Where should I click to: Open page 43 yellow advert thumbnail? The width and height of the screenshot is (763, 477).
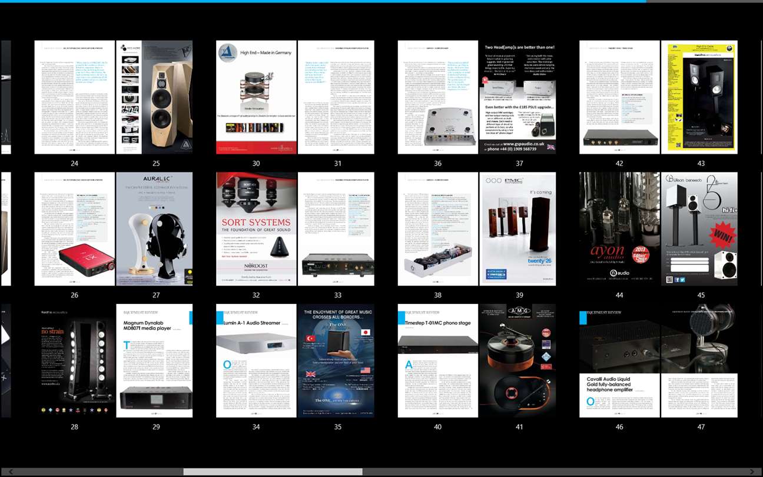click(x=699, y=97)
